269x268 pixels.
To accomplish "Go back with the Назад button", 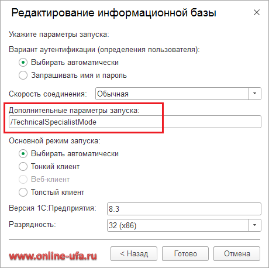I will pos(134,253).
